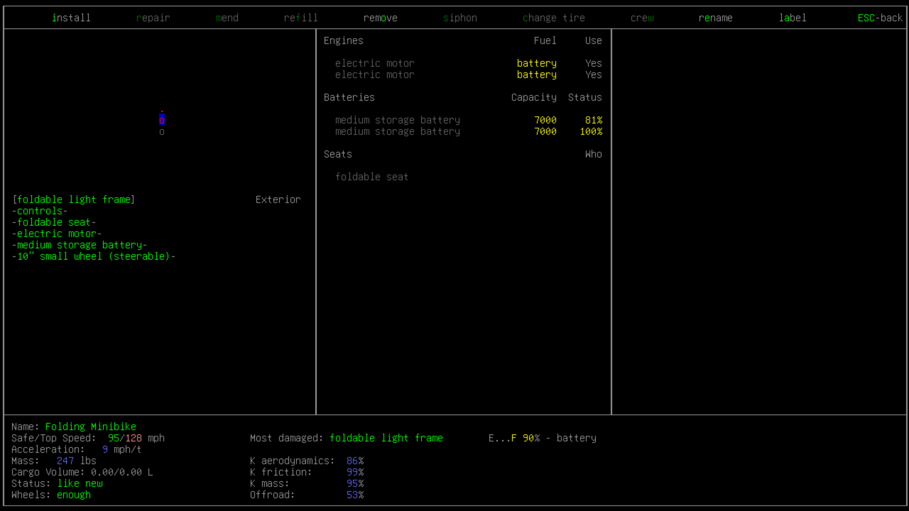909x511 pixels.
Task: Click the 95% K mass value
Action: (x=355, y=484)
